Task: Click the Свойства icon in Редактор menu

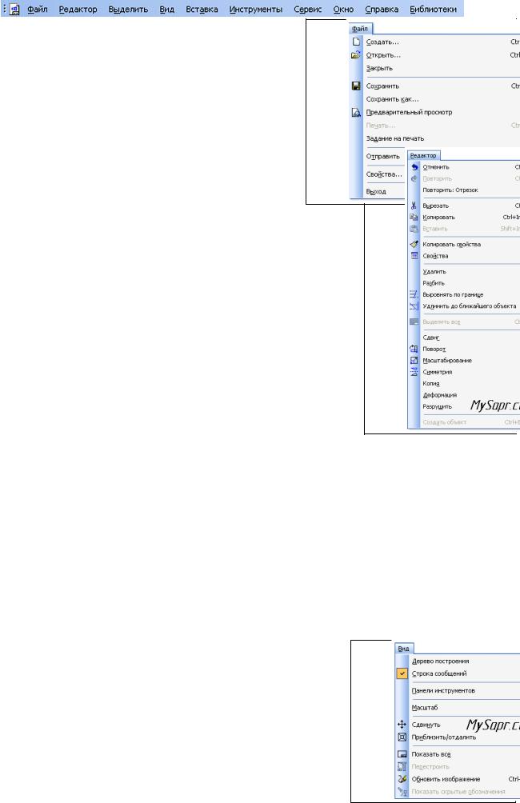Action: [x=414, y=256]
